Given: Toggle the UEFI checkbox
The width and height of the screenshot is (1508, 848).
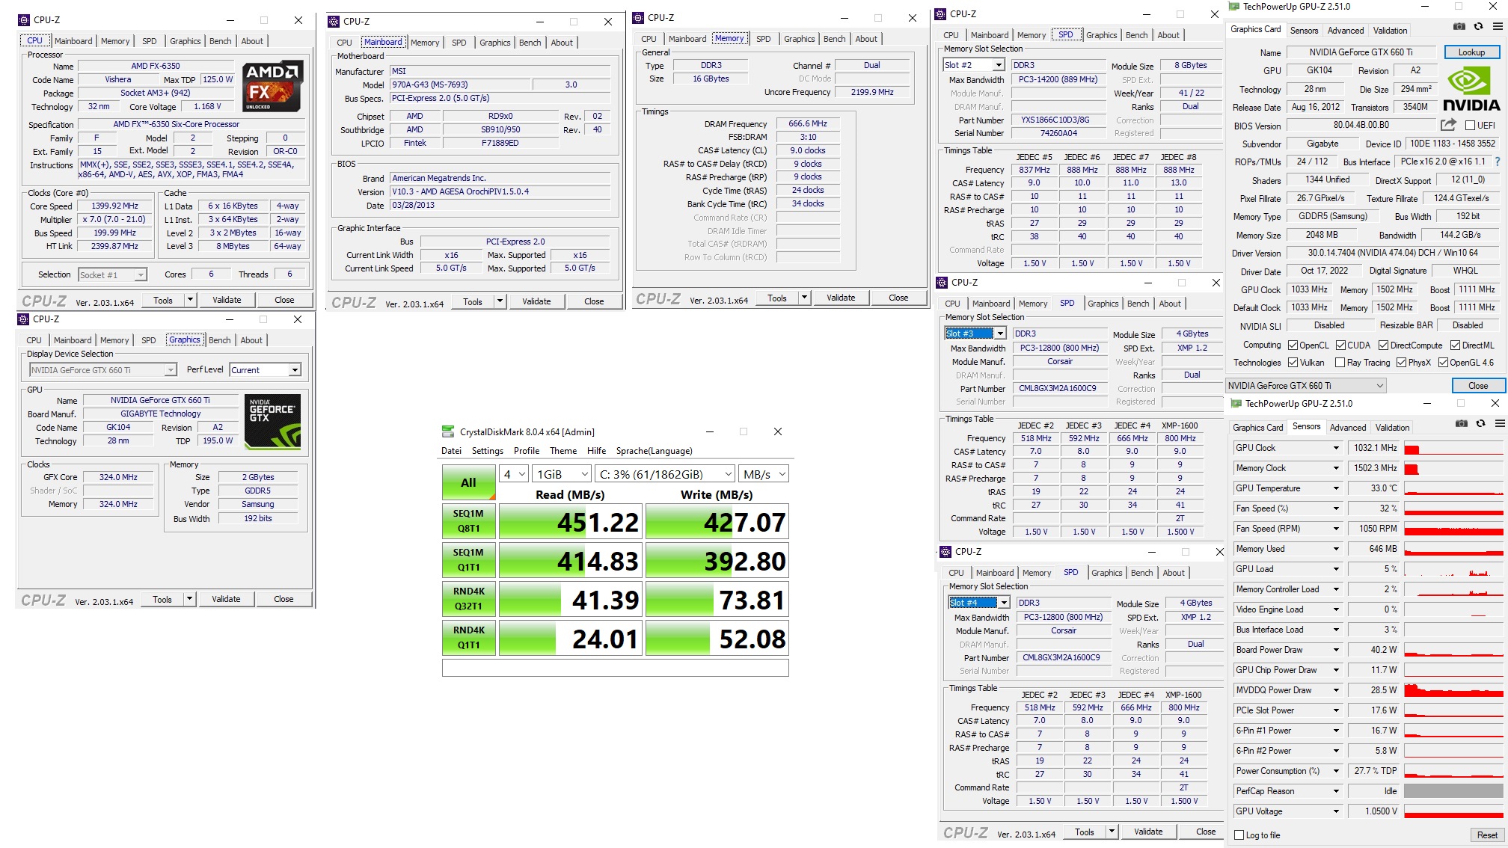Looking at the screenshot, I should click(x=1471, y=126).
